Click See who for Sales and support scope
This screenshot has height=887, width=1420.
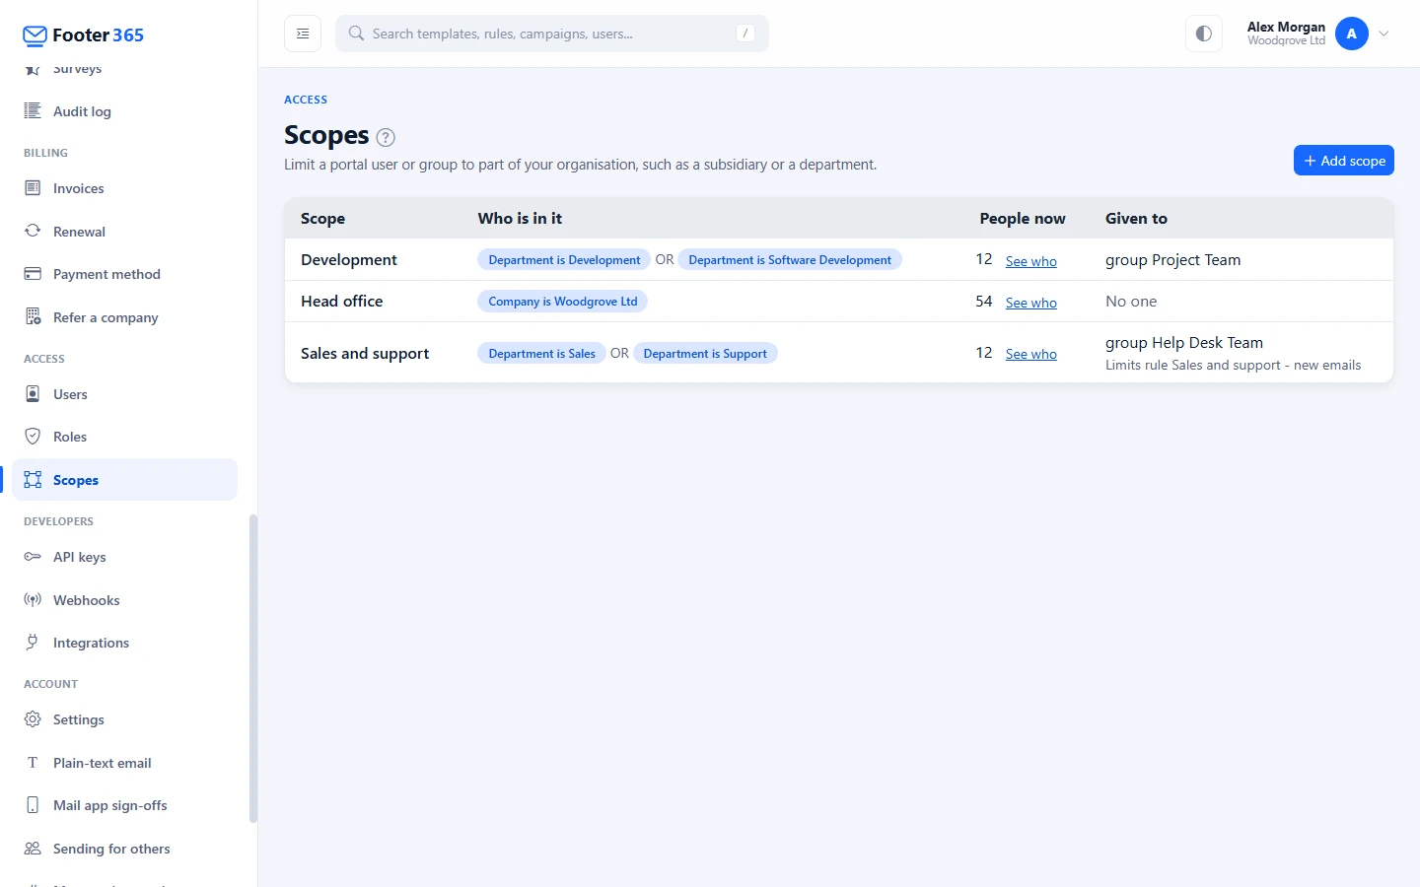pos(1030,354)
